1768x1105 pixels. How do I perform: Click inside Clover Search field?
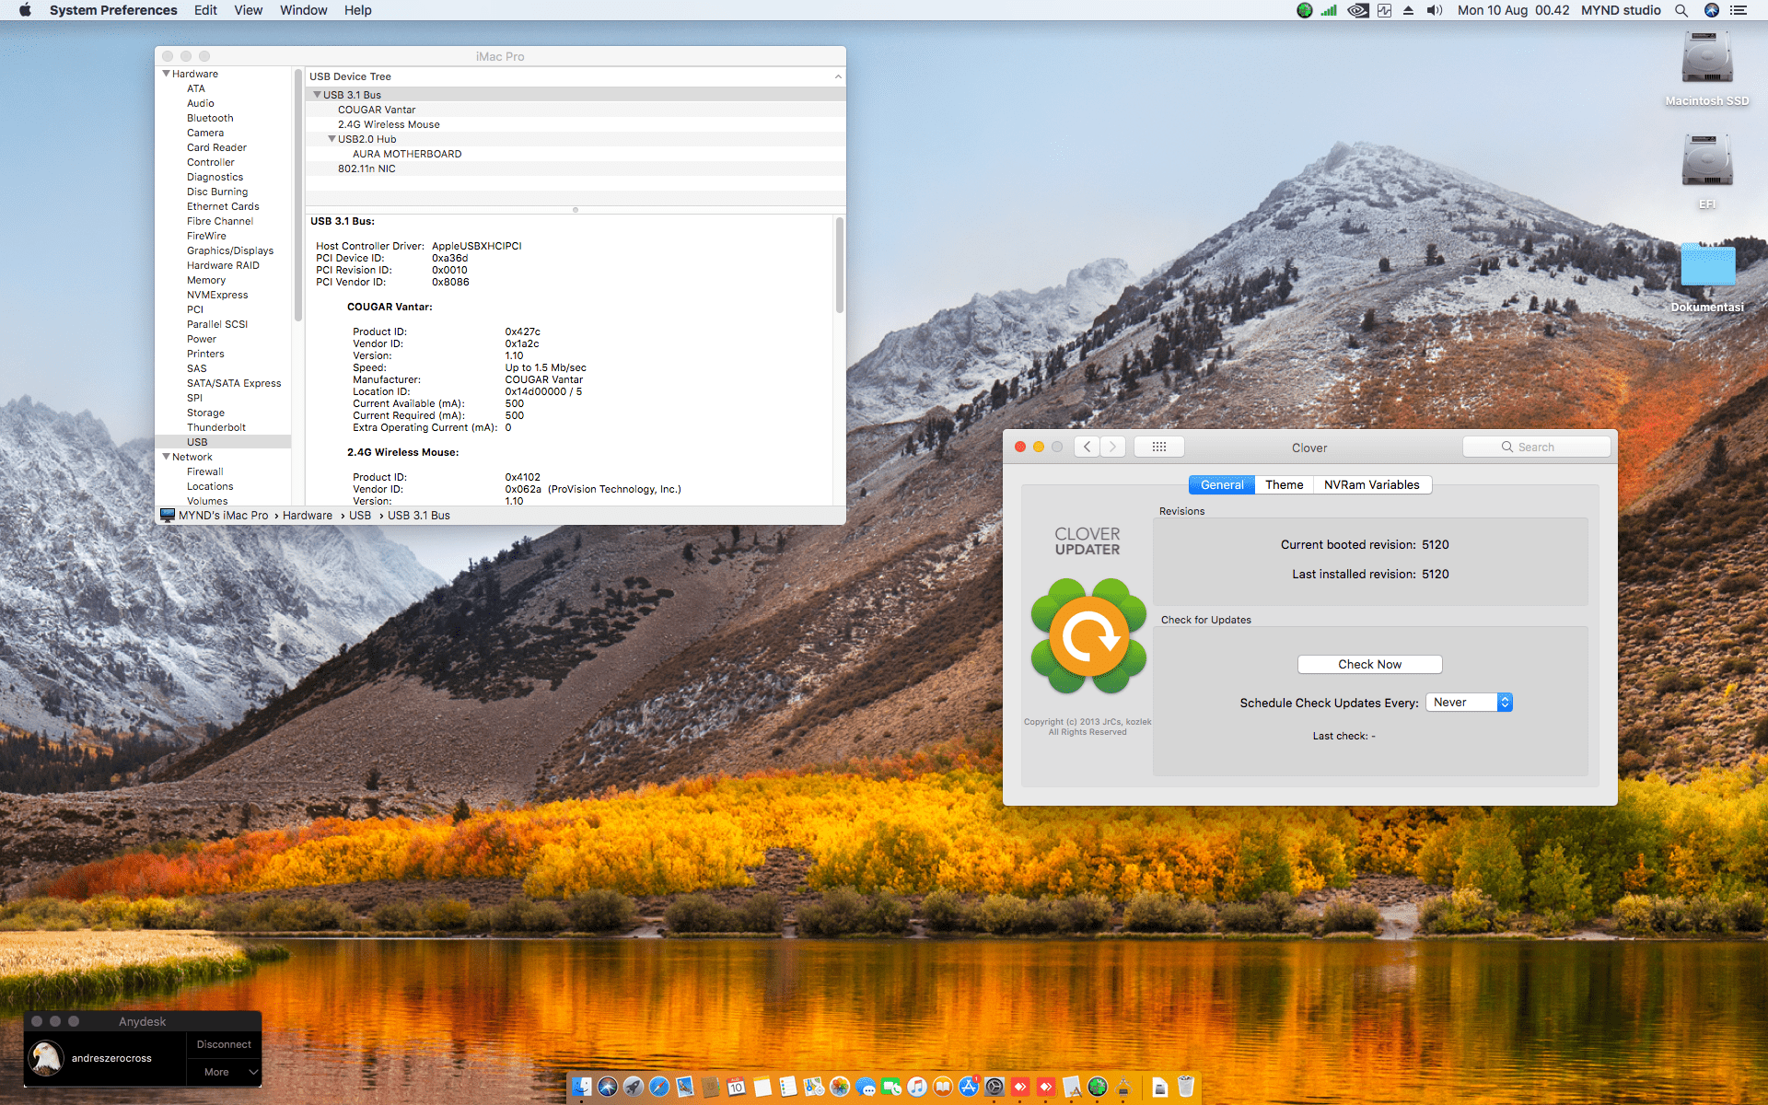1536,447
